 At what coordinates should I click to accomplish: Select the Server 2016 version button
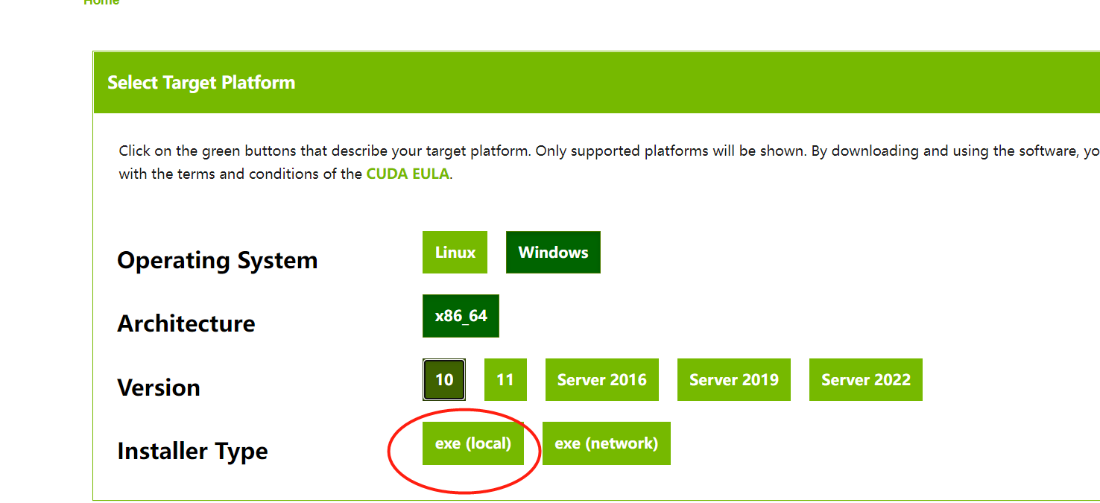click(601, 380)
